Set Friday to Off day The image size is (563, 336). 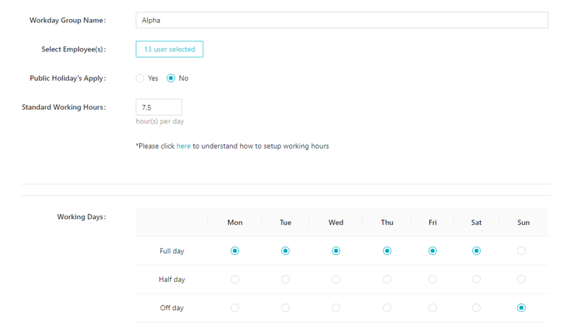433,308
